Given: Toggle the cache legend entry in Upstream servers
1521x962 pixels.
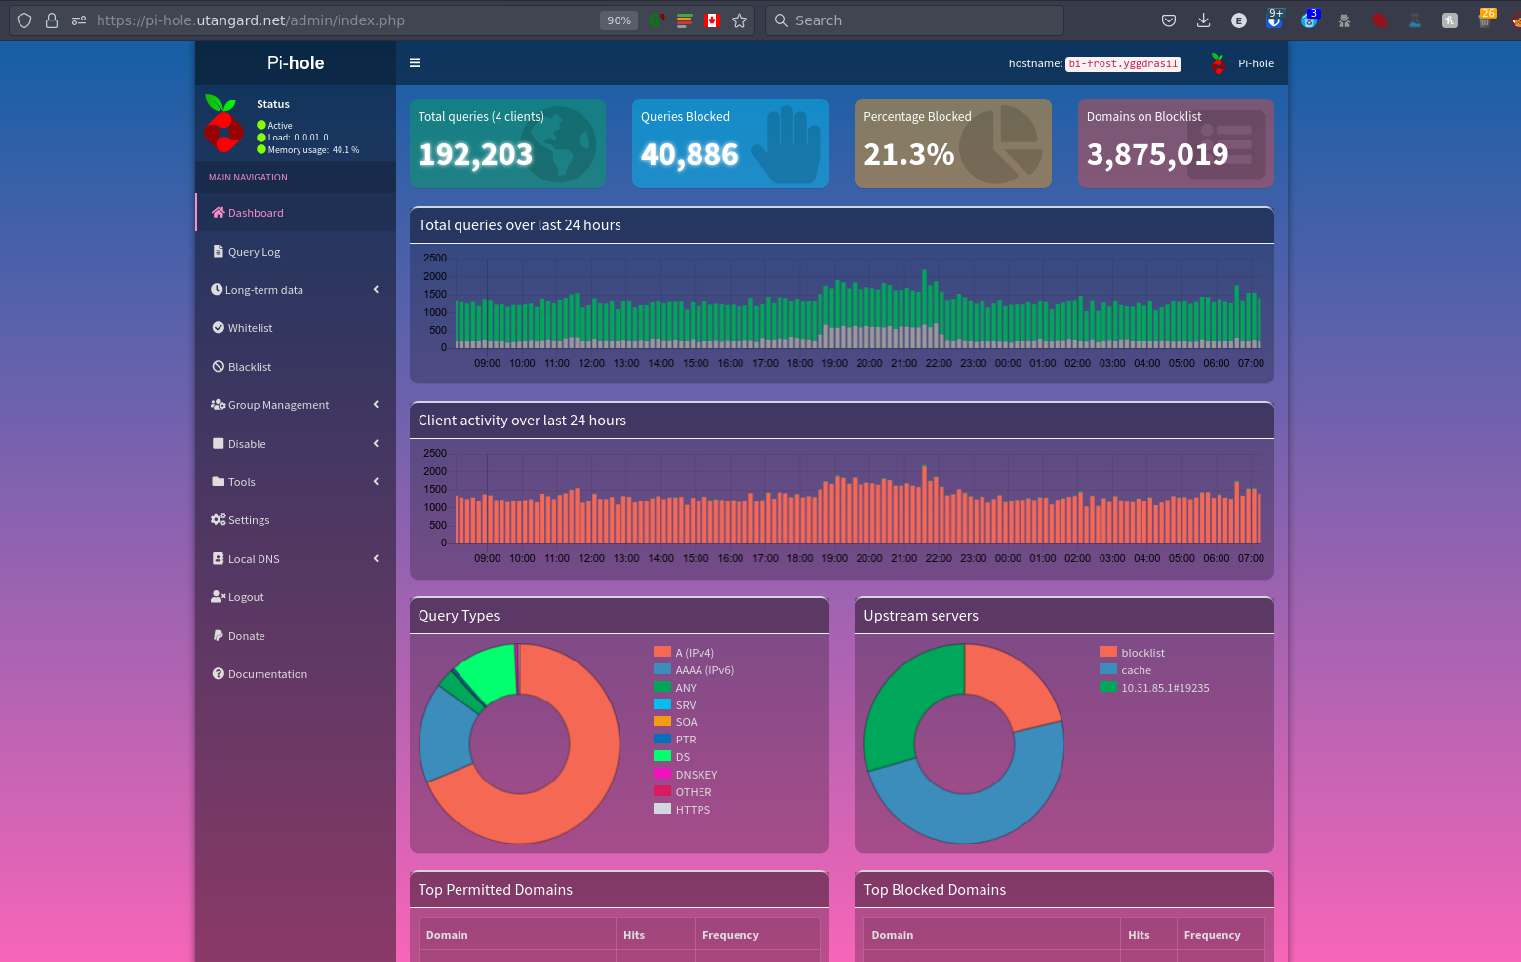Looking at the screenshot, I should (x=1136, y=670).
